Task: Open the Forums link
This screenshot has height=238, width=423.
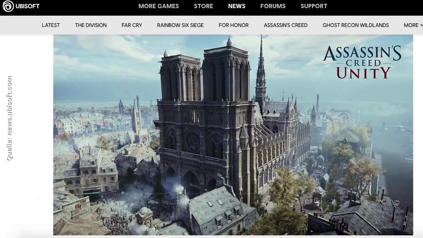Action: click(x=273, y=6)
